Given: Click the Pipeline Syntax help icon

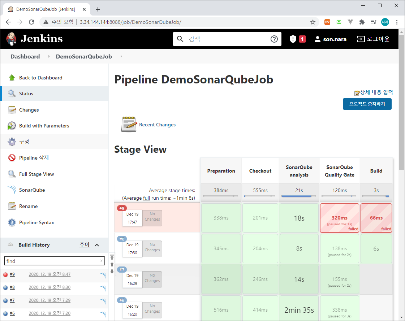Looking at the screenshot, I should point(12,222).
